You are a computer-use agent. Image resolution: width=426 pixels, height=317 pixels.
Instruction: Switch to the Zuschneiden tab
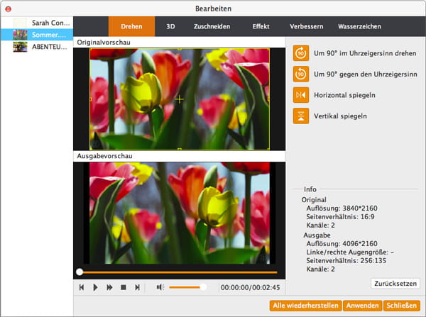[x=212, y=26]
